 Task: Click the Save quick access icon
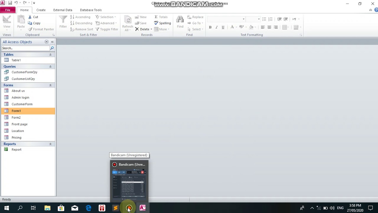(10, 3)
